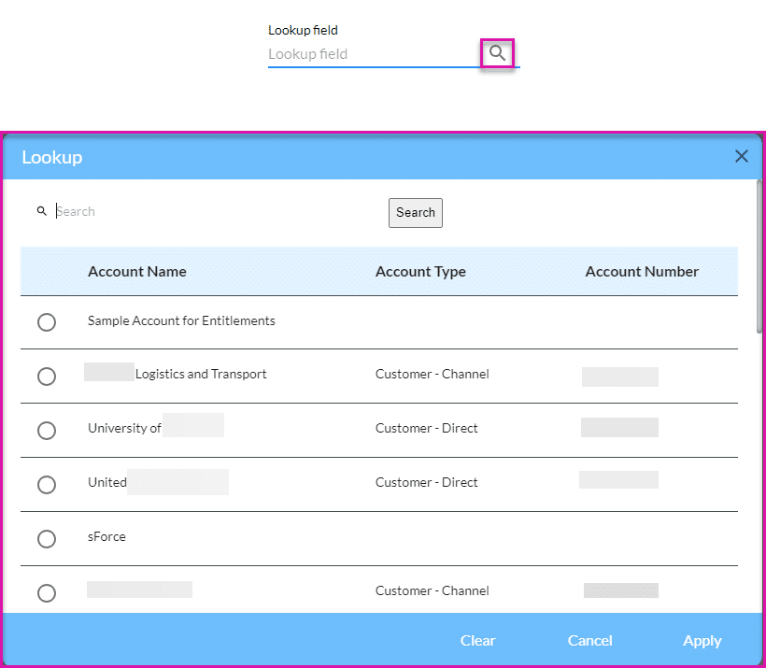Click the magnifier icon in Lookup field
Viewport: 766px width, 668px height.
pyautogui.click(x=498, y=53)
